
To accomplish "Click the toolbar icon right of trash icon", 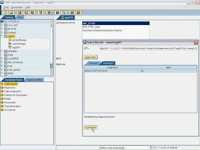I will [x=49, y=13].
